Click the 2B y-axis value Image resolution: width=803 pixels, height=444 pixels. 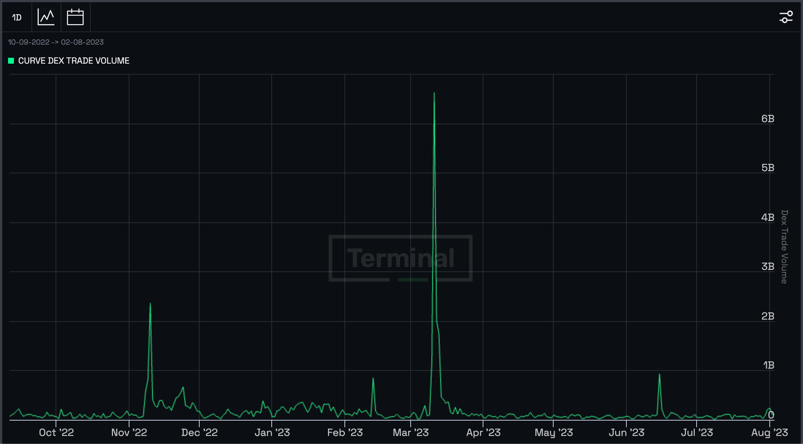[x=768, y=316]
